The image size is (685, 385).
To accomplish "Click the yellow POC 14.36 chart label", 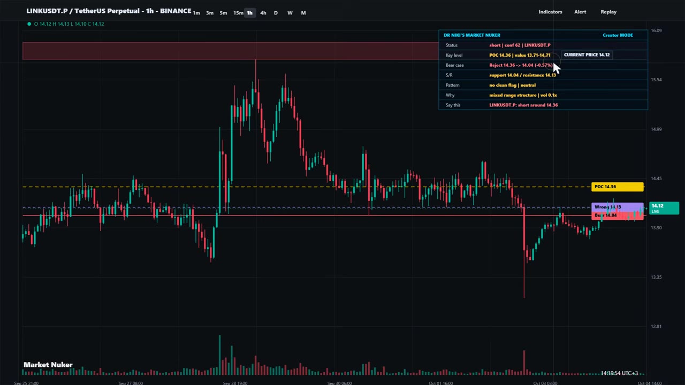I will (x=618, y=187).
